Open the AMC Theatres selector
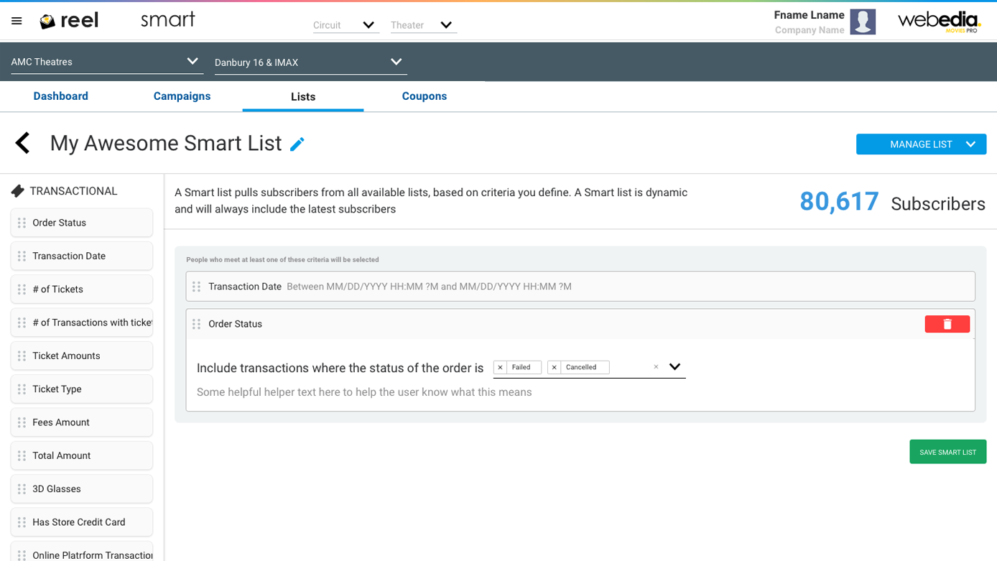 point(106,62)
